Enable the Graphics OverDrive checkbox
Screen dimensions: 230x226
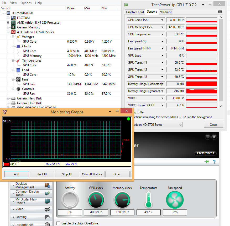click(58, 223)
